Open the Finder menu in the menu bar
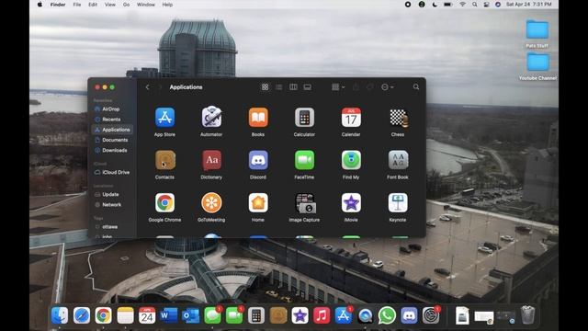This screenshot has height=331, width=588. [58, 5]
